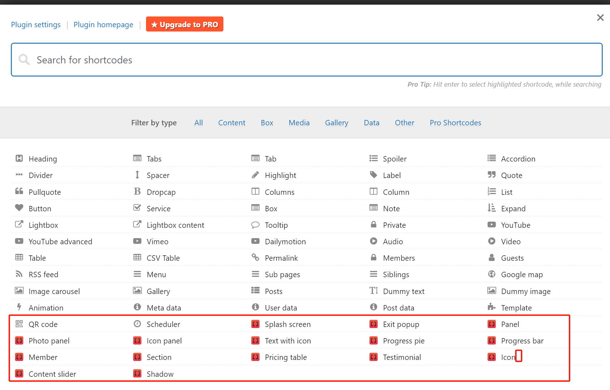Show only Pro Shortcodes filter
This screenshot has width=610, height=390.
[x=455, y=123]
